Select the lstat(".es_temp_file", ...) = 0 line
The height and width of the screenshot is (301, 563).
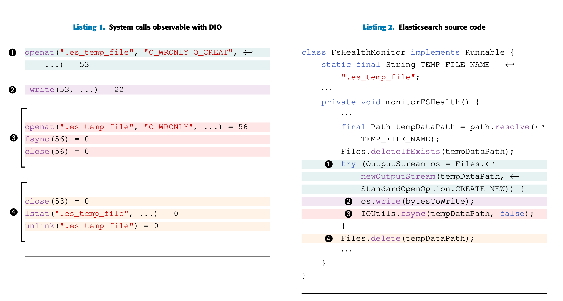coord(147,214)
